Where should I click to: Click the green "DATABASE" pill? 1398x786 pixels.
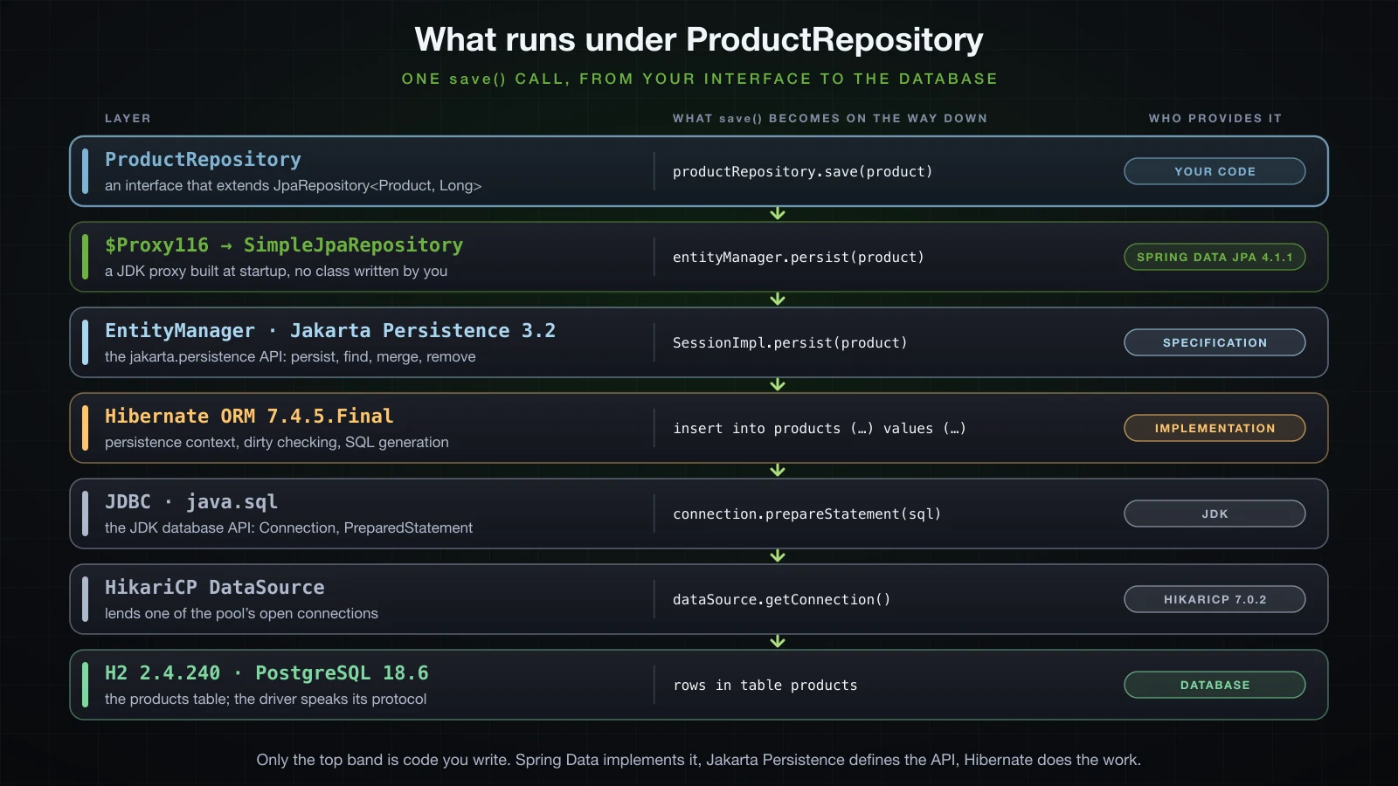(x=1215, y=685)
